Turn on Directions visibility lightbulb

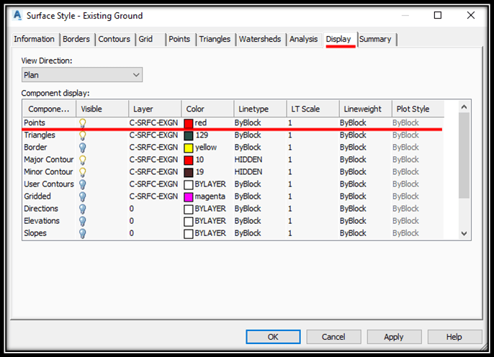83,209
